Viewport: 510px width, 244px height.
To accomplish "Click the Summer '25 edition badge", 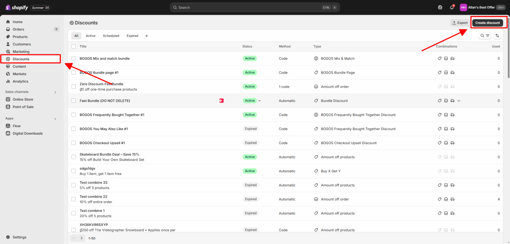I will (x=40, y=7).
